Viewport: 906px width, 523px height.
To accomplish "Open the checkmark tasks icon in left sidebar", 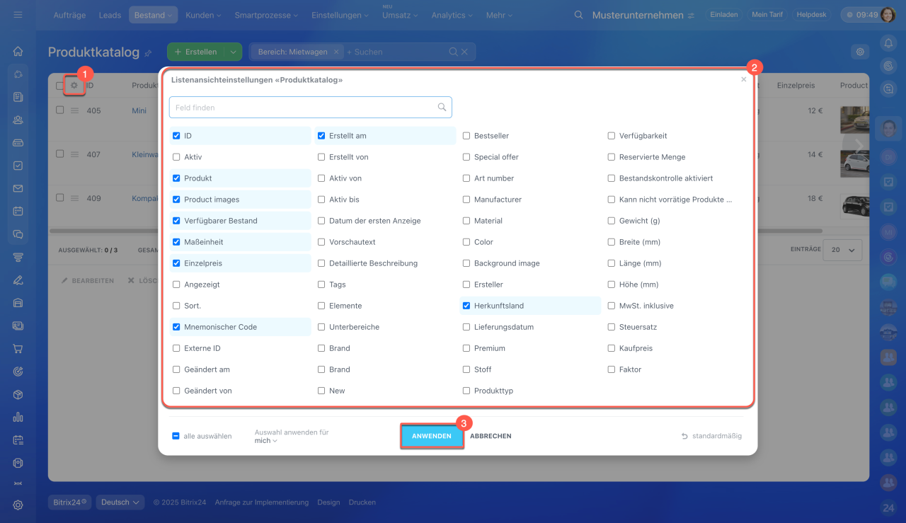I will 18,166.
